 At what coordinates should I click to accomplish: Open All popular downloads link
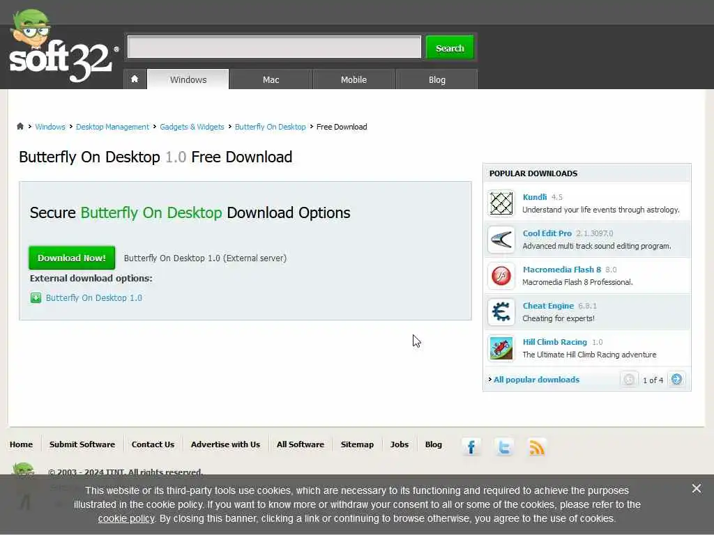click(536, 380)
